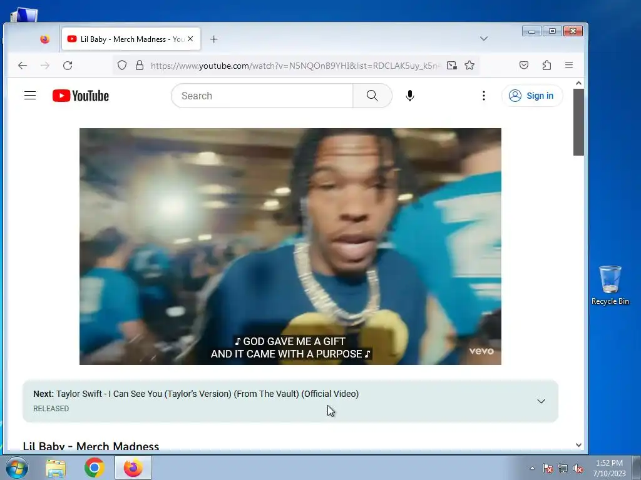Open network status tray icon

click(563, 468)
